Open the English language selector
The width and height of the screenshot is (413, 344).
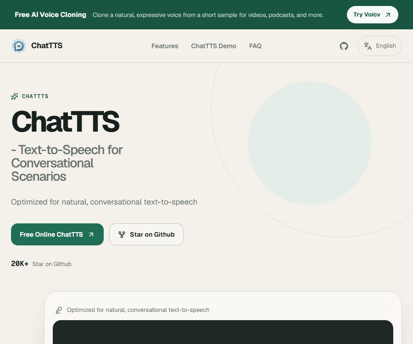(x=380, y=46)
